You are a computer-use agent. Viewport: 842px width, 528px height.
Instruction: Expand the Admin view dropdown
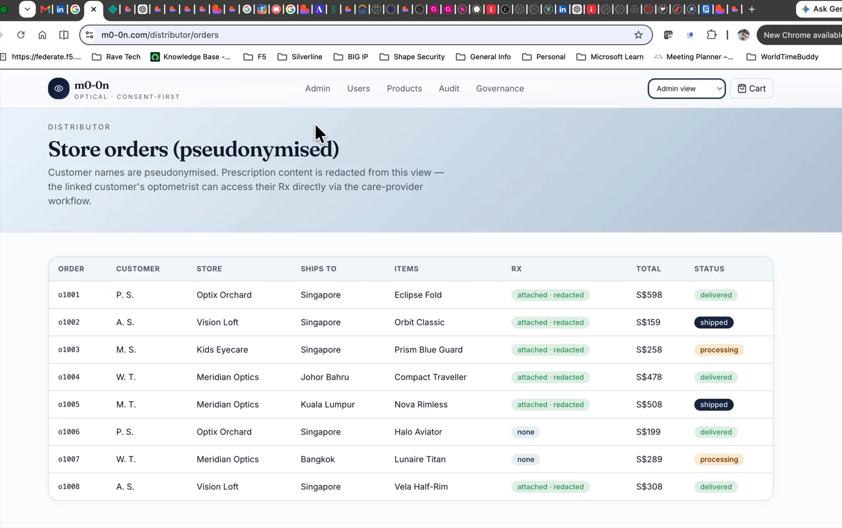687,89
